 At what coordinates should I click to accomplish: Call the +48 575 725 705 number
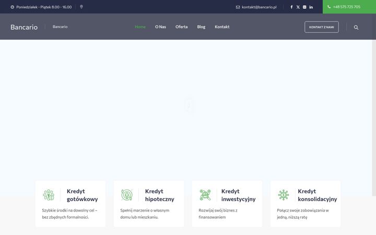[x=347, y=7]
